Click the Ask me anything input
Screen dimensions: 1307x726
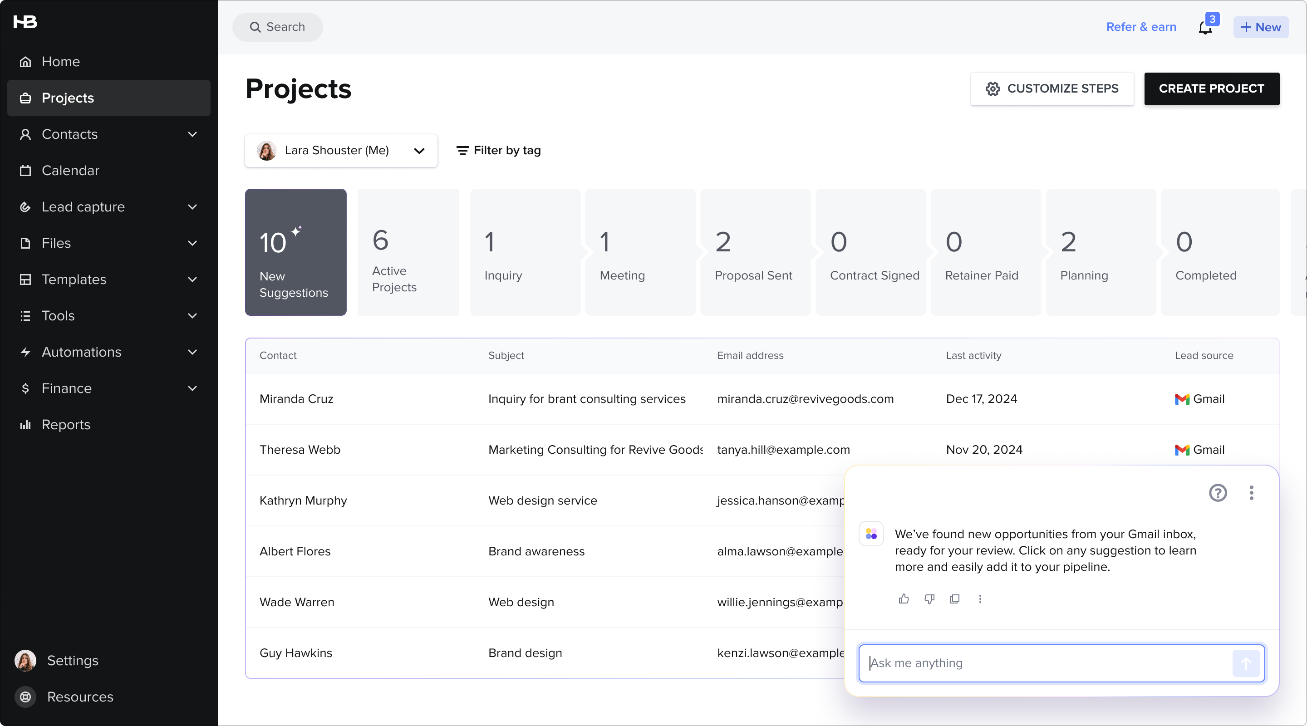(x=1045, y=663)
